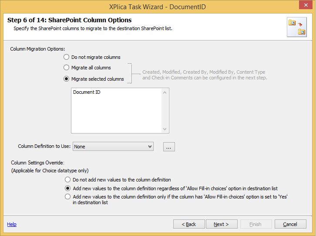The image size is (316, 236).
Task: Click the column list scroll down arrow
Action: click(x=165, y=129)
